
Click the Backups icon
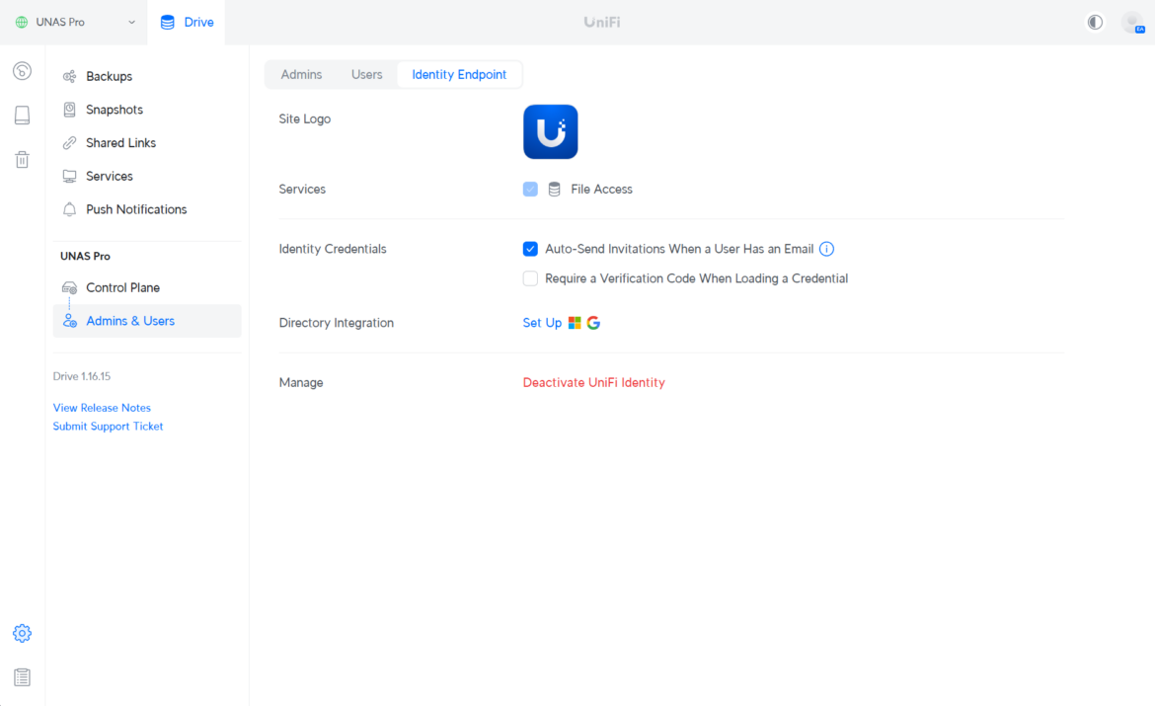pyautogui.click(x=69, y=77)
